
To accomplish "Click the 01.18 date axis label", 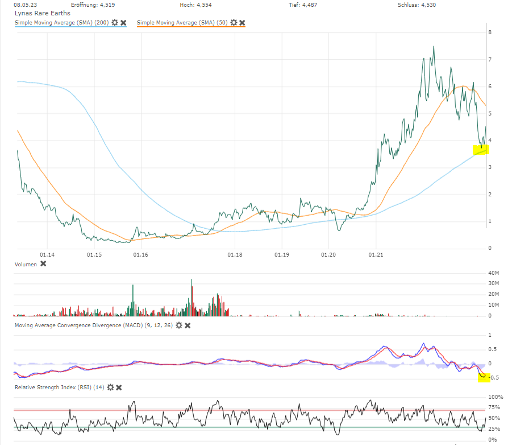I will click(x=235, y=254).
